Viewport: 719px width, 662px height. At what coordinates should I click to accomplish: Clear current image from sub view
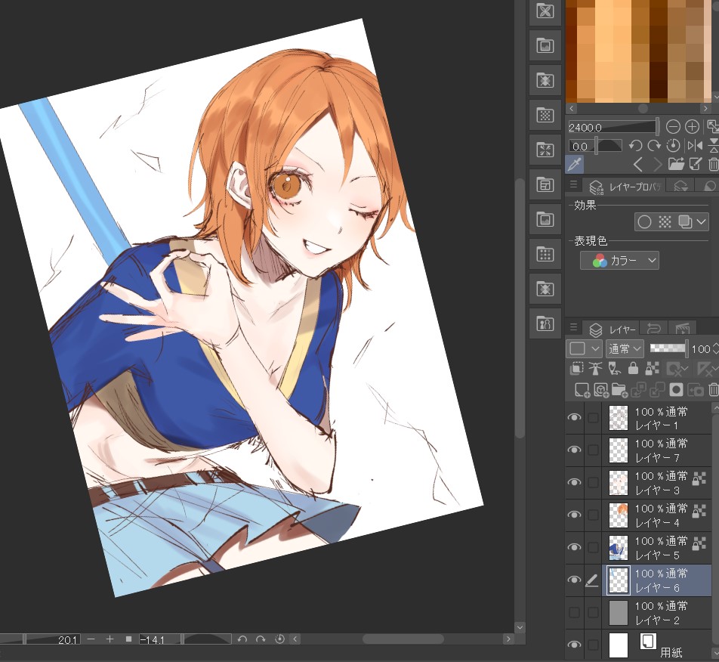coord(714,164)
